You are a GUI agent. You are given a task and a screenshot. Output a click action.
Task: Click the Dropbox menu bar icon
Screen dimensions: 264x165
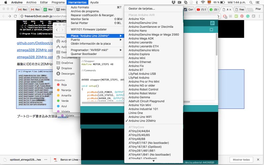click(174, 2)
